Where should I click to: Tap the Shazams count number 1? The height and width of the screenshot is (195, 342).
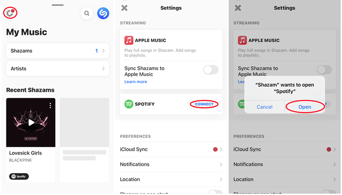click(96, 51)
